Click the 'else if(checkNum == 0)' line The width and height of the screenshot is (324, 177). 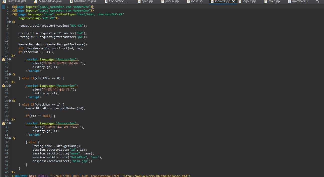(x=41, y=78)
